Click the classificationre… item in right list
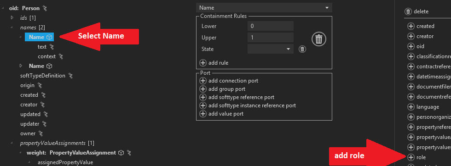This screenshot has width=451, height=166. 434,56
